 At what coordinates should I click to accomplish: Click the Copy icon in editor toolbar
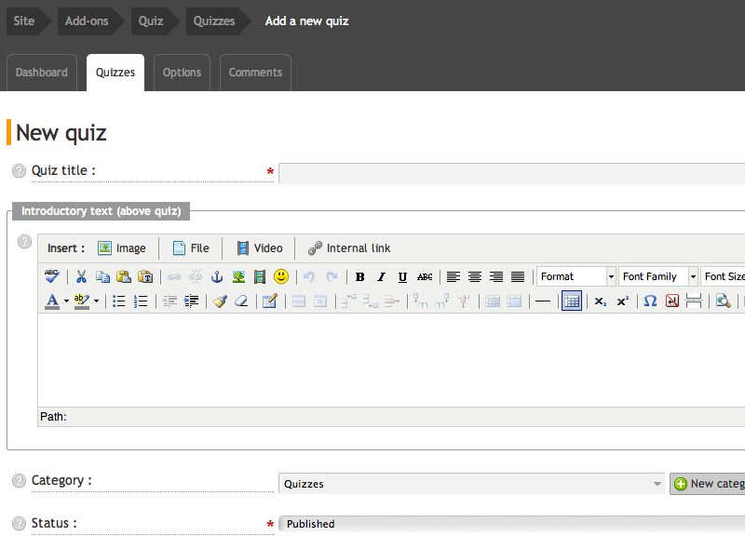point(102,276)
